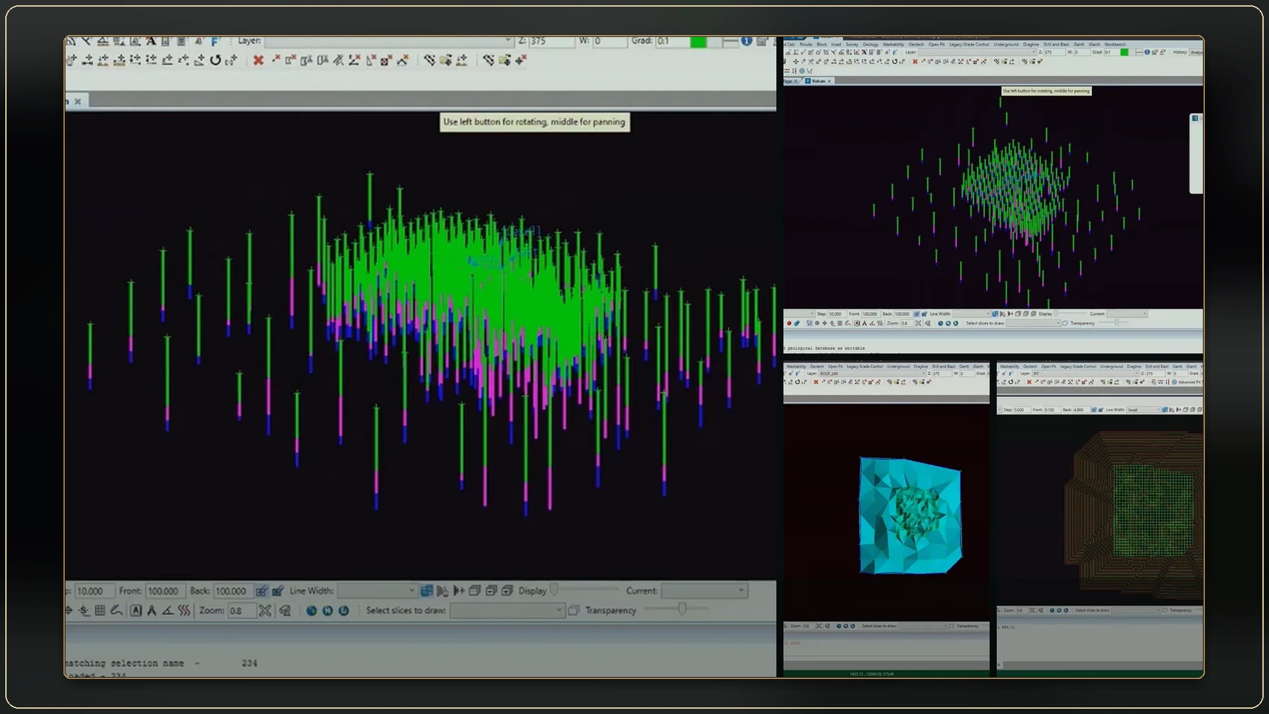Click the middle blue round icon near Zoom field

pyautogui.click(x=327, y=611)
